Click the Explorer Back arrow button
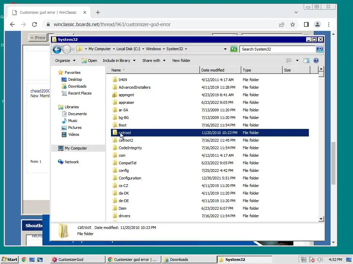Image resolution: width=353 pixels, height=264 pixels. tap(57, 49)
